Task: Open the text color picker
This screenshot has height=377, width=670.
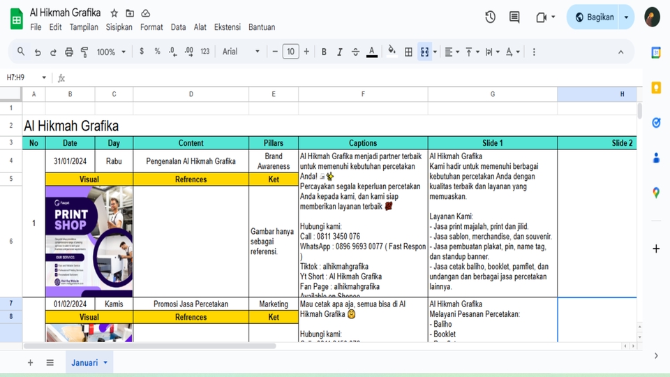Action: tap(372, 52)
